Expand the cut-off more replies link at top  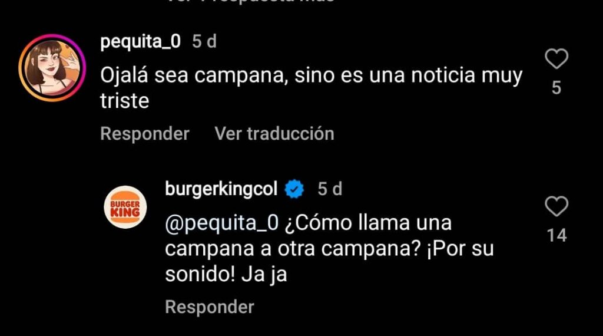(250, 1)
